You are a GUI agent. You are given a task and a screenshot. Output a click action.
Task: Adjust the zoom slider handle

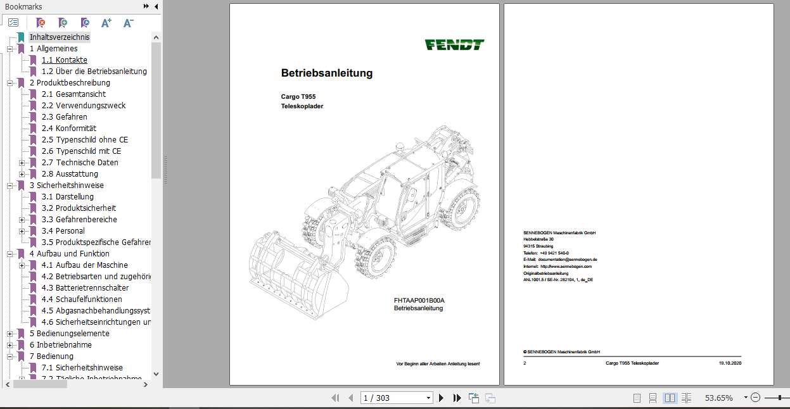pos(779,398)
